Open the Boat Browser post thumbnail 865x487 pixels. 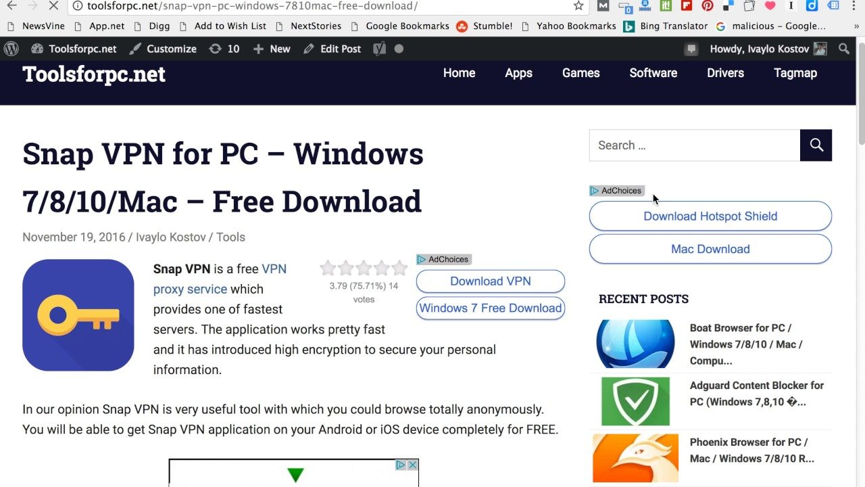635,344
